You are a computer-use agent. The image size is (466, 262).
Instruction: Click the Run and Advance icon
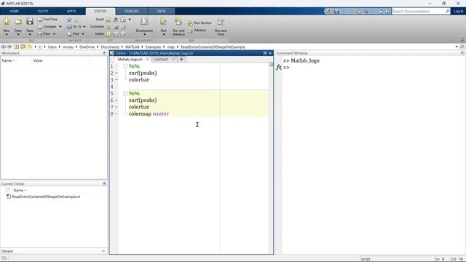(178, 21)
